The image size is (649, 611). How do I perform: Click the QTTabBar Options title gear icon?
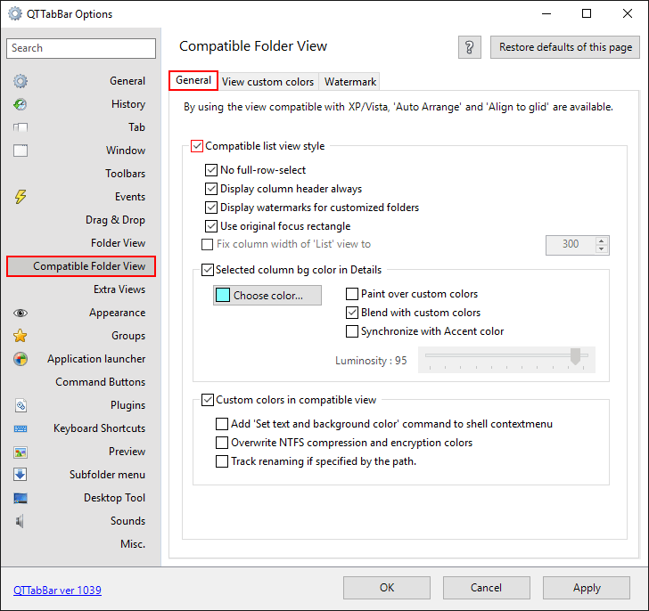click(15, 13)
